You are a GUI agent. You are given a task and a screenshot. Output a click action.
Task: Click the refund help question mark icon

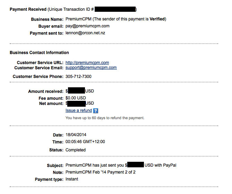click(x=96, y=111)
